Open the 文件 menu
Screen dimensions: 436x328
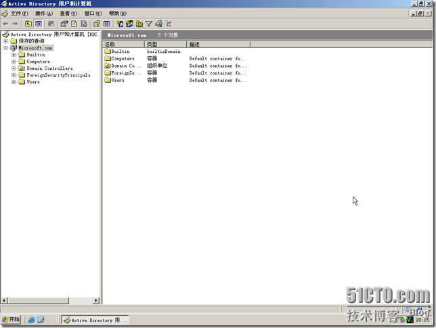(x=20, y=14)
